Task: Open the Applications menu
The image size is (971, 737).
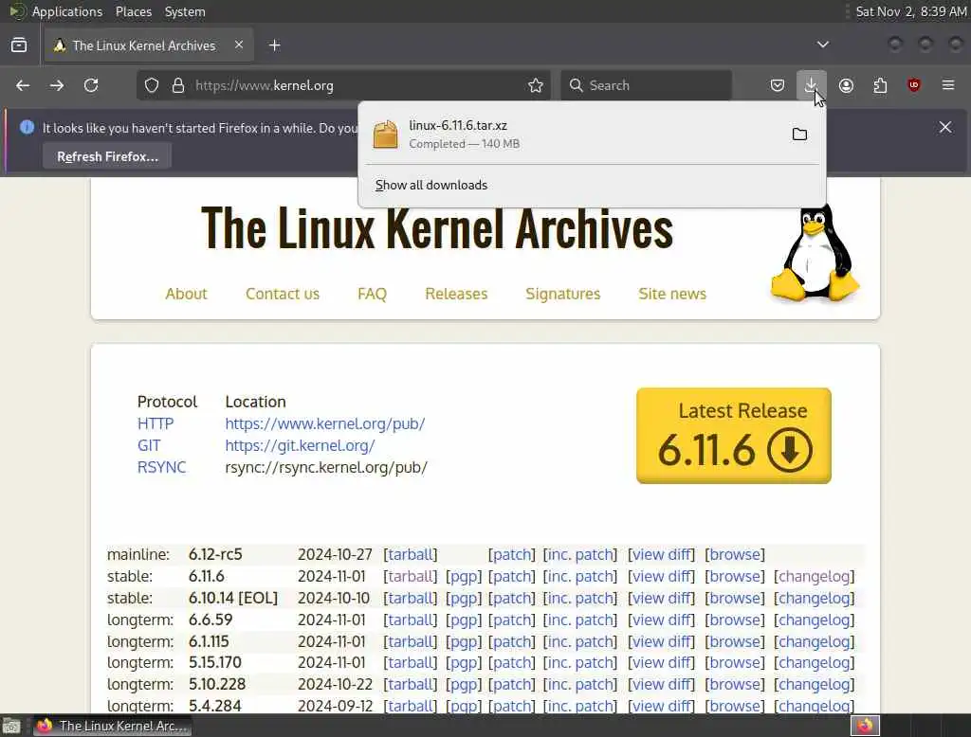Action: (67, 11)
